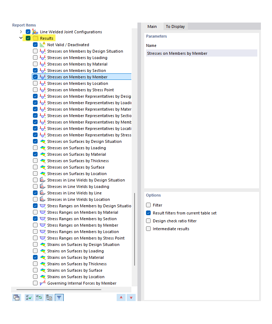This screenshot has height=324, width=272.
Task: Uncheck Stresses on Members by Member checkbox
Action: [35, 77]
